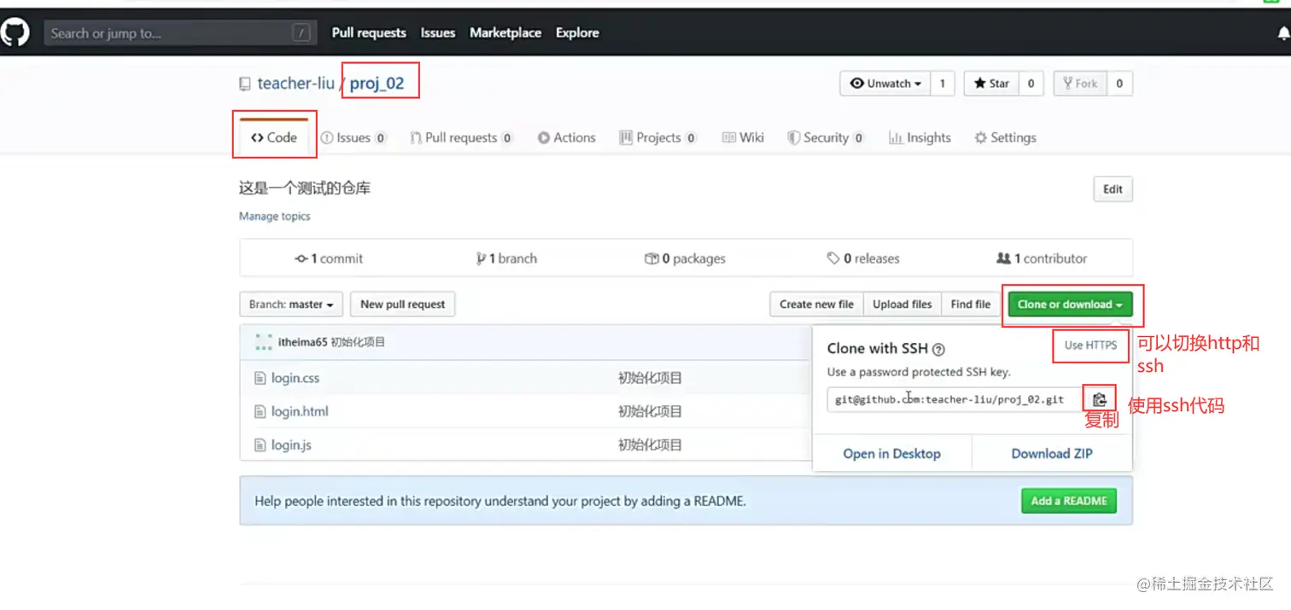Click the watchers count 1
The image size is (1291, 610).
tap(943, 84)
